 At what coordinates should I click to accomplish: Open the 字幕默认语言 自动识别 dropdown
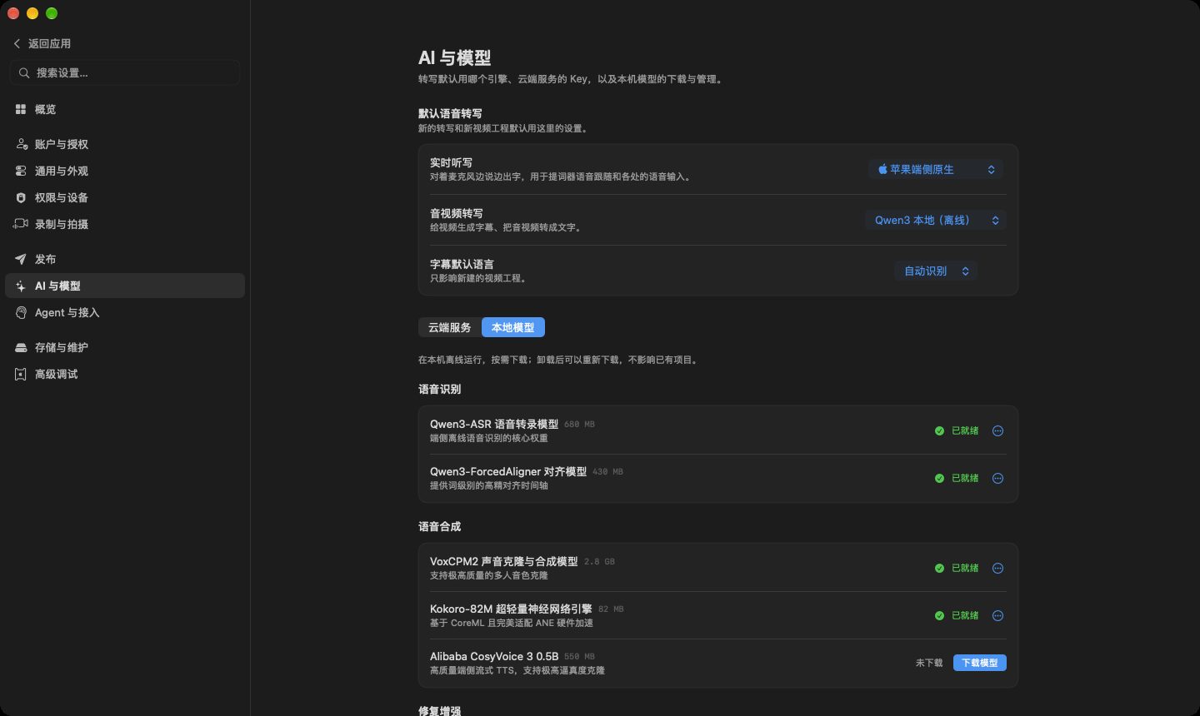coord(936,271)
